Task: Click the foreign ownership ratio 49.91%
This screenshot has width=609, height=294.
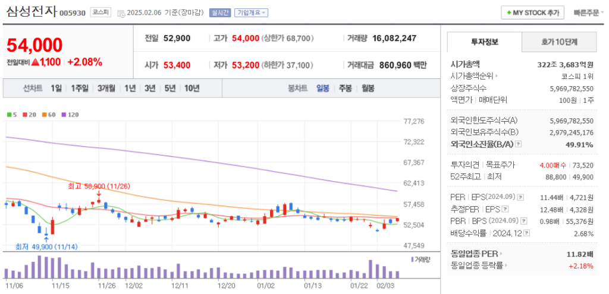Action: click(579, 145)
